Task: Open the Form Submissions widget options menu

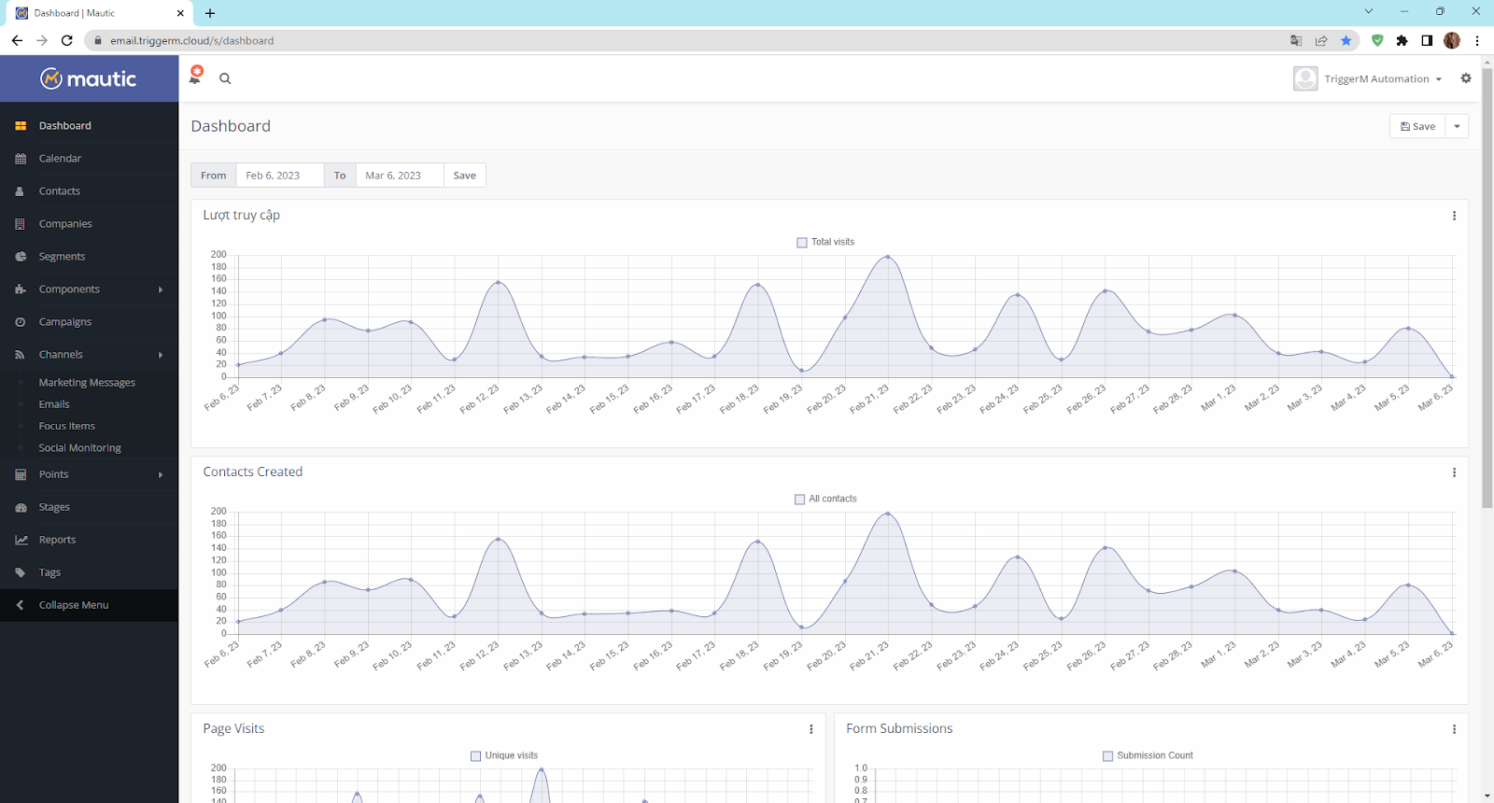Action: 1454,729
